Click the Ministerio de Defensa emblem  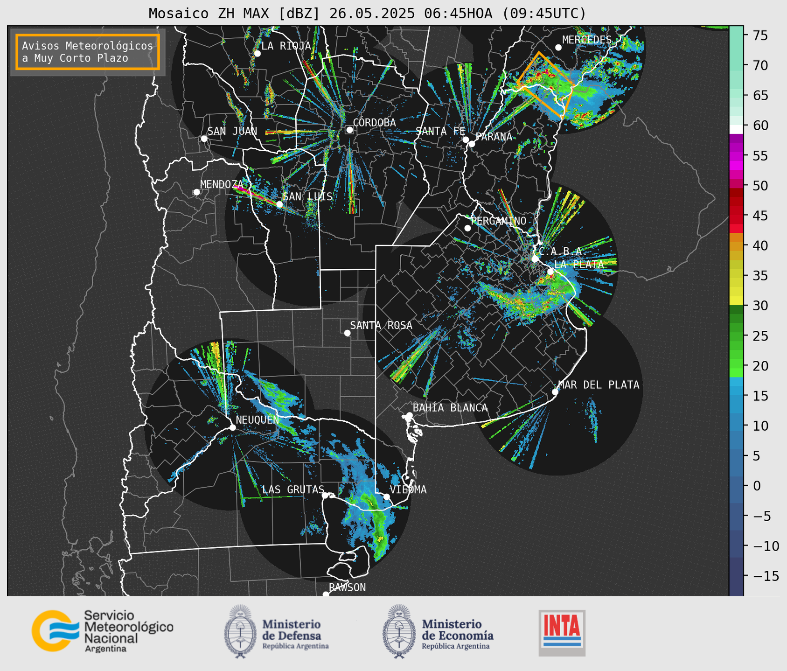coord(240,631)
